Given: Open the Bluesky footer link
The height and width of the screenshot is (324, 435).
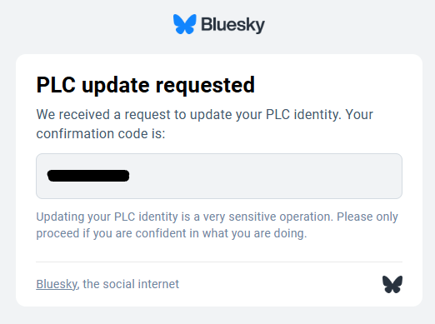Looking at the screenshot, I should (x=57, y=284).
